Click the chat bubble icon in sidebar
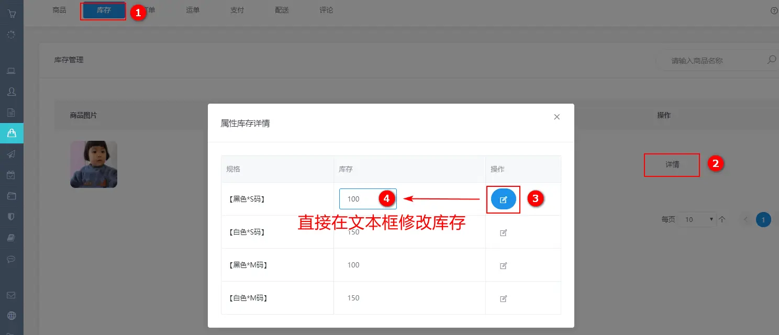The image size is (779, 335). coord(12,259)
